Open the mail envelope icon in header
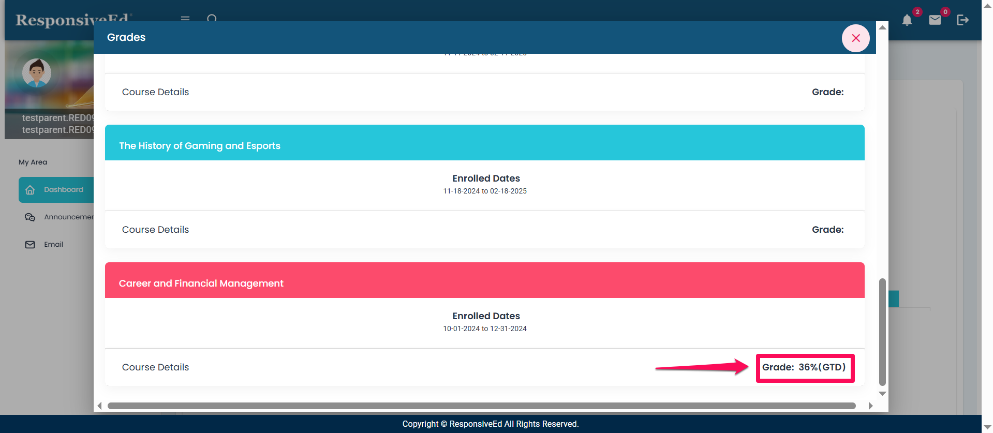 (935, 20)
